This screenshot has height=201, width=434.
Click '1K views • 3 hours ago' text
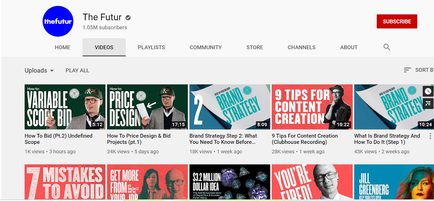(x=50, y=152)
